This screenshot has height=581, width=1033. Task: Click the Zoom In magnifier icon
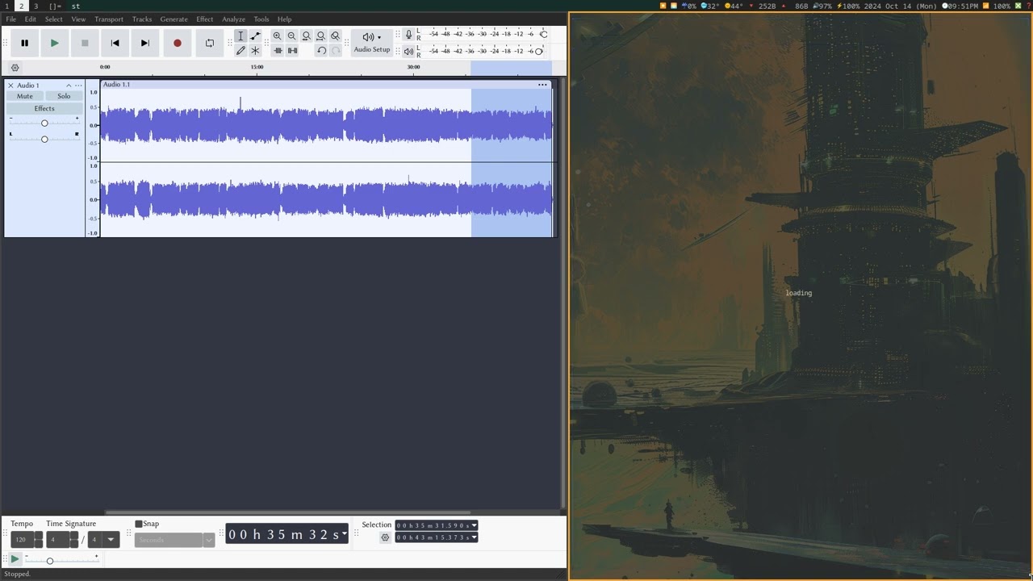(277, 36)
